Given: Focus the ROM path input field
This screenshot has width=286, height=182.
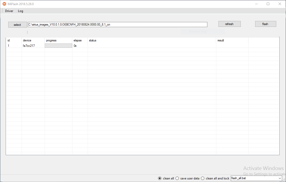Looking at the screenshot, I should [117, 25].
